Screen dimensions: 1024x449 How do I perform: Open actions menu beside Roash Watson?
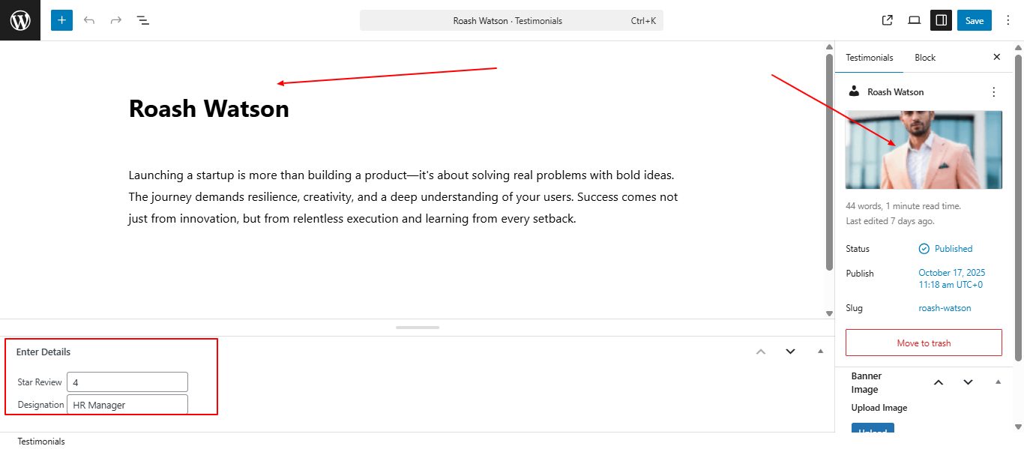click(994, 92)
